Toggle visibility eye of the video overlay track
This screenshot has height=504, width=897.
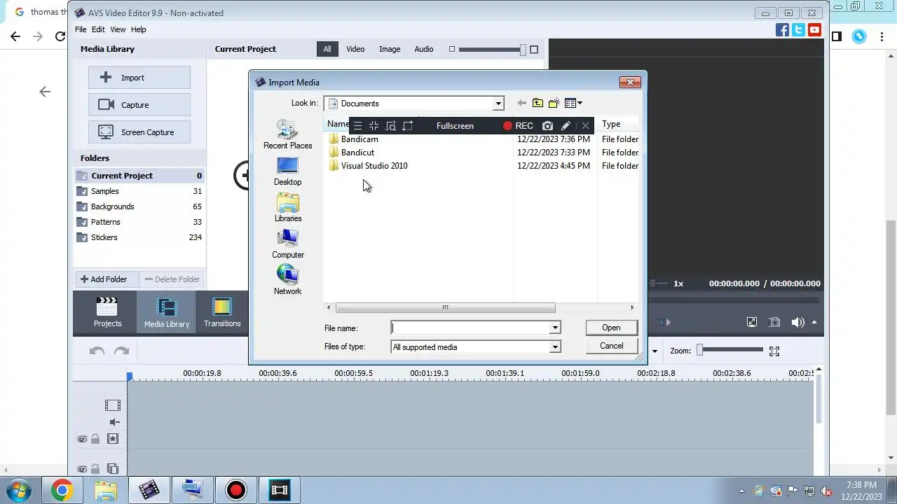[82, 470]
